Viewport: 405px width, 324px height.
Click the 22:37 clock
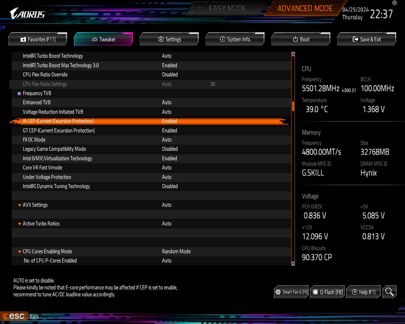coord(381,14)
